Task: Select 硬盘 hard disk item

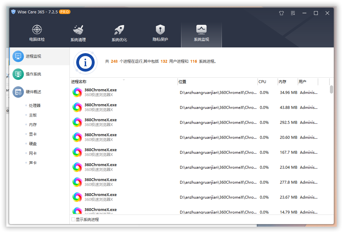Action: [x=33, y=144]
